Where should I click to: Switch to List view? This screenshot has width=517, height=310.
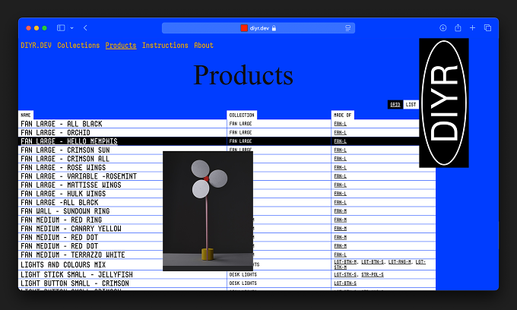pyautogui.click(x=411, y=104)
